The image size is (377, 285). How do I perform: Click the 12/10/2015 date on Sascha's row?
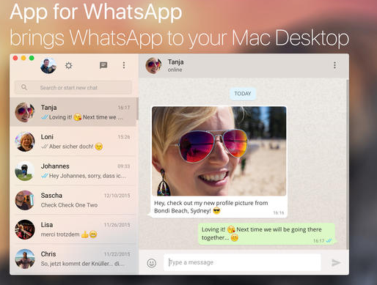[x=117, y=196]
